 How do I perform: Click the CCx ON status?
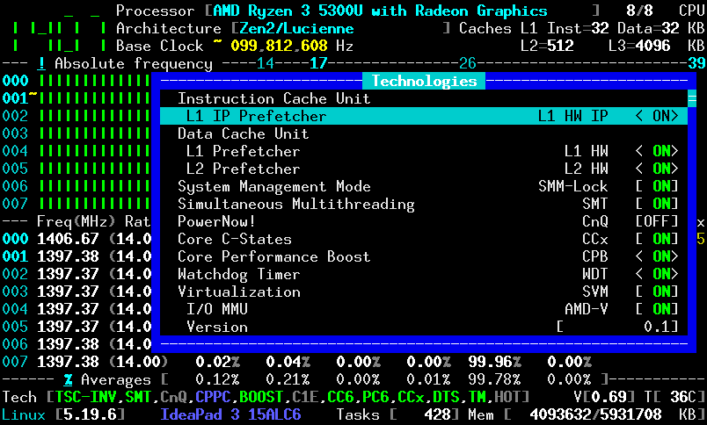point(657,239)
